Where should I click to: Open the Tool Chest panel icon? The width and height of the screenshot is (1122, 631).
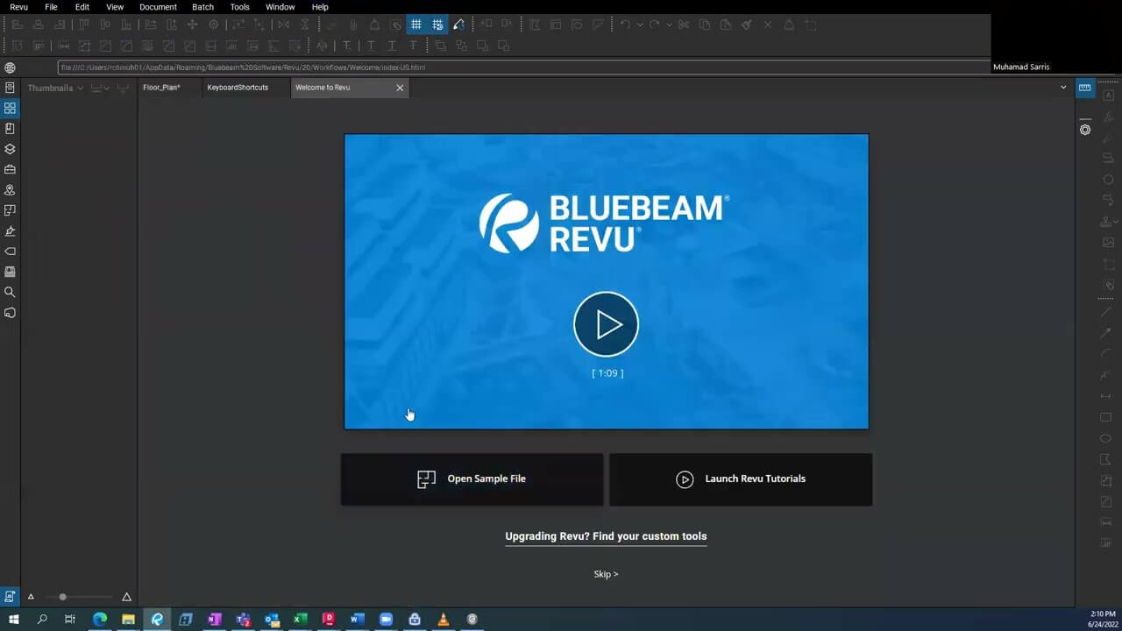[x=10, y=169]
